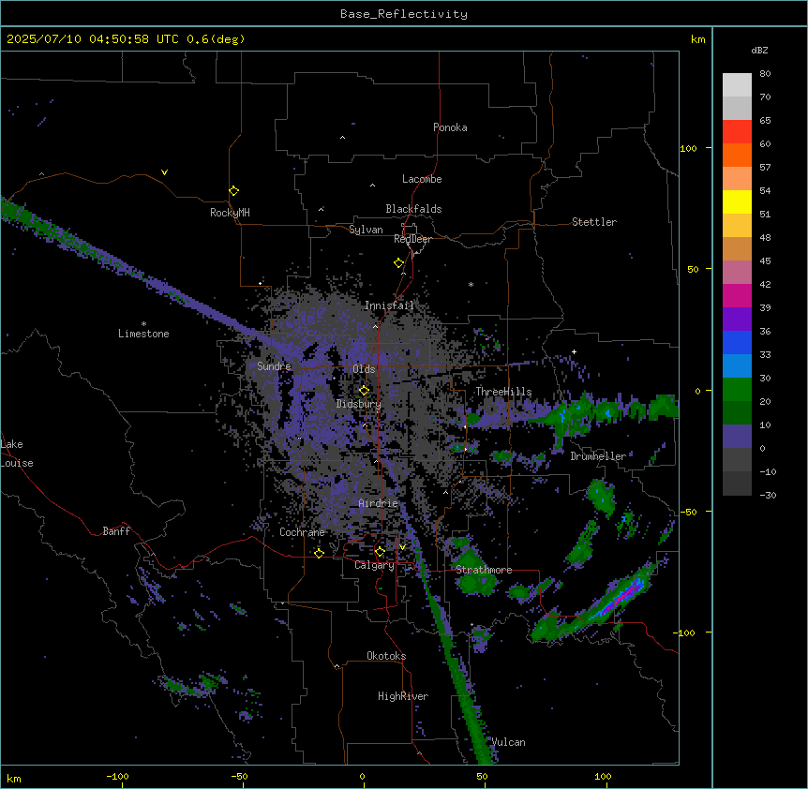The image size is (808, 789).
Task: Click the asterisk marker above Limestone
Action: (143, 324)
